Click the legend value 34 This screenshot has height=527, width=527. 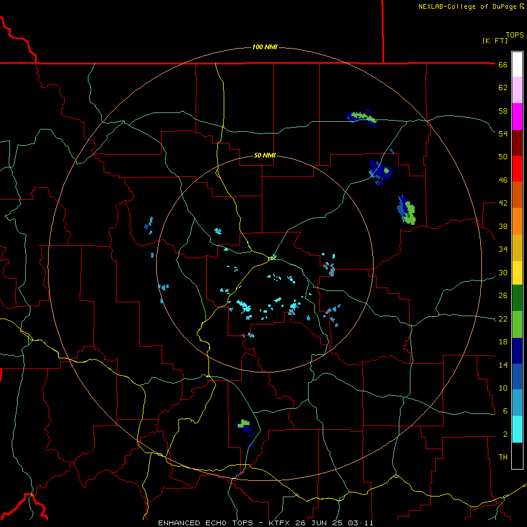[503, 249]
